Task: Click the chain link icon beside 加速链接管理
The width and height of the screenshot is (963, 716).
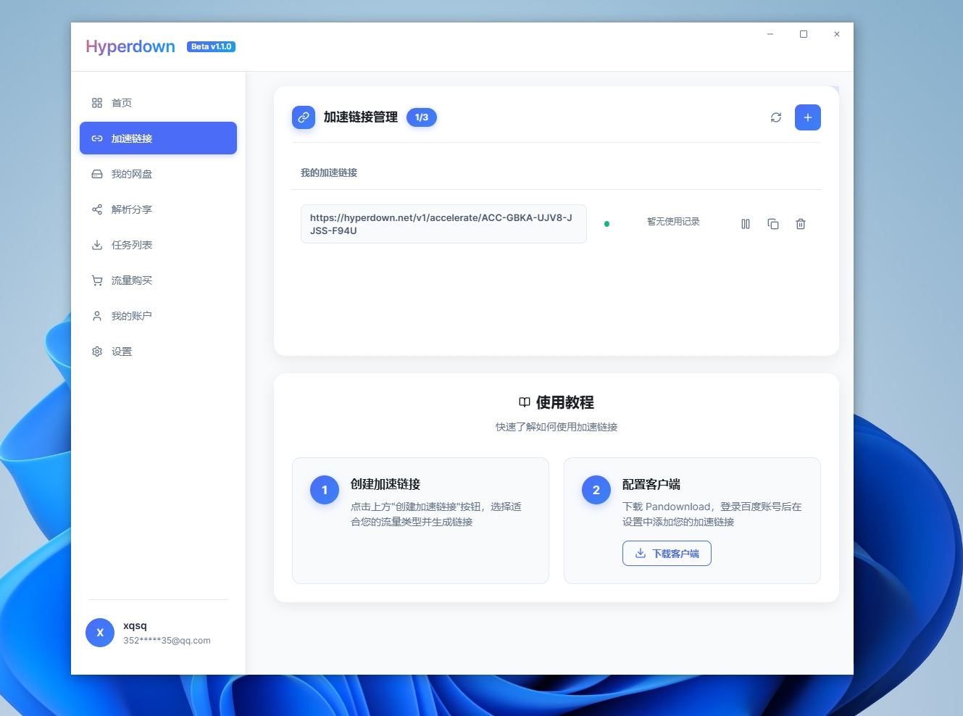Action: click(x=304, y=117)
